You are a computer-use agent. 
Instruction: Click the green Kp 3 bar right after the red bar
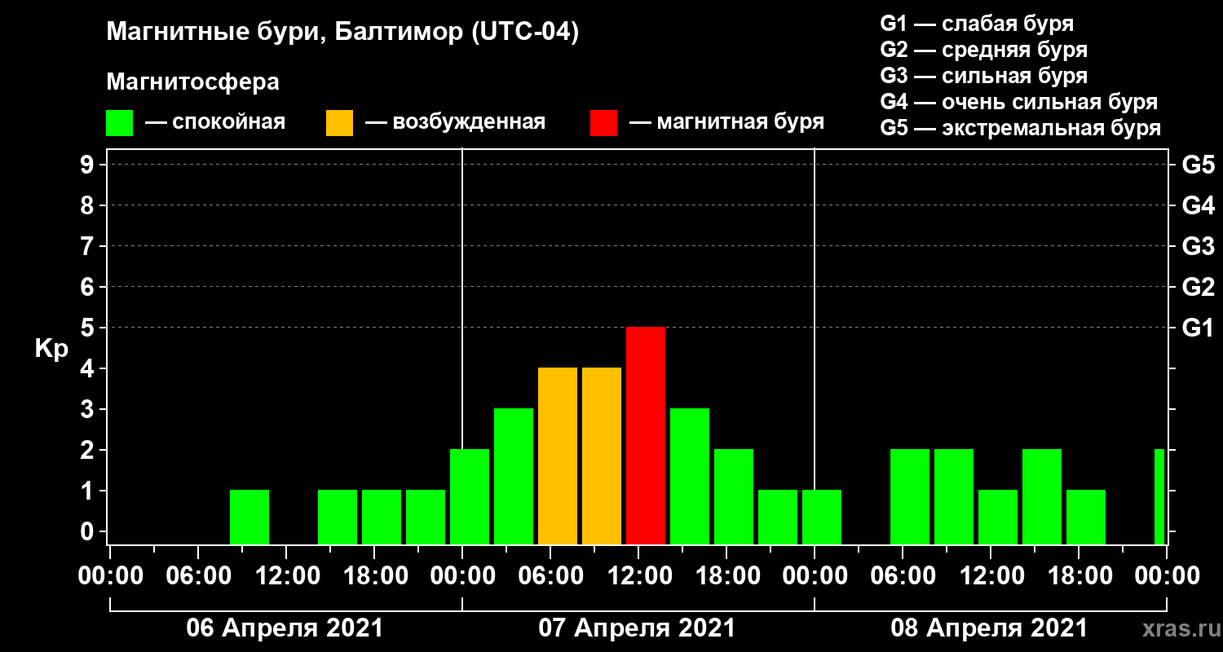(x=690, y=476)
